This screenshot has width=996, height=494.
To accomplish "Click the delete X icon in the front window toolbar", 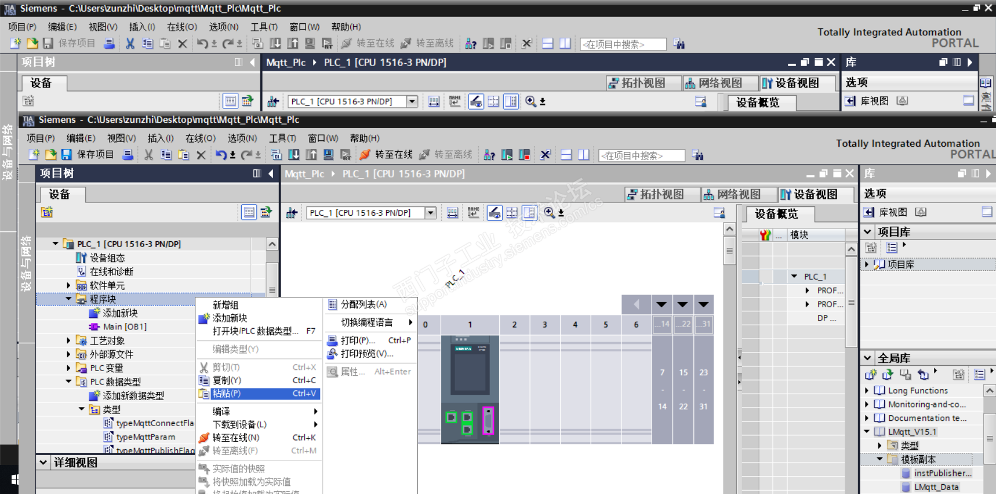I will tap(201, 155).
